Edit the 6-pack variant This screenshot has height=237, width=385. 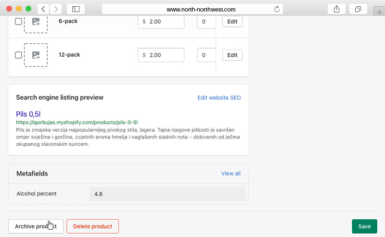(x=232, y=22)
